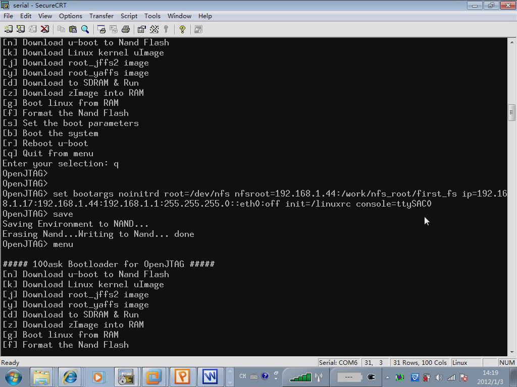This screenshot has height=387, width=517.
Task: Click the "Ready" status bar text
Action: (x=10, y=363)
